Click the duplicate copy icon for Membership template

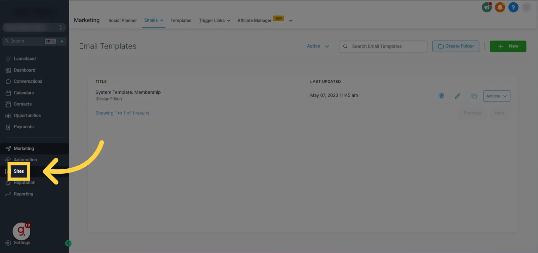tap(474, 96)
